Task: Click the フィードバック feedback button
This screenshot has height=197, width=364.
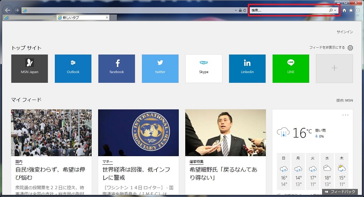Action: pos(340,192)
